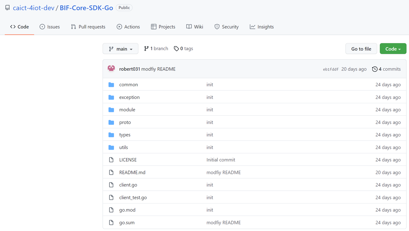Viewport: 409px width, 231px height.
Task: Click the utils folder icon
Action: (x=111, y=147)
